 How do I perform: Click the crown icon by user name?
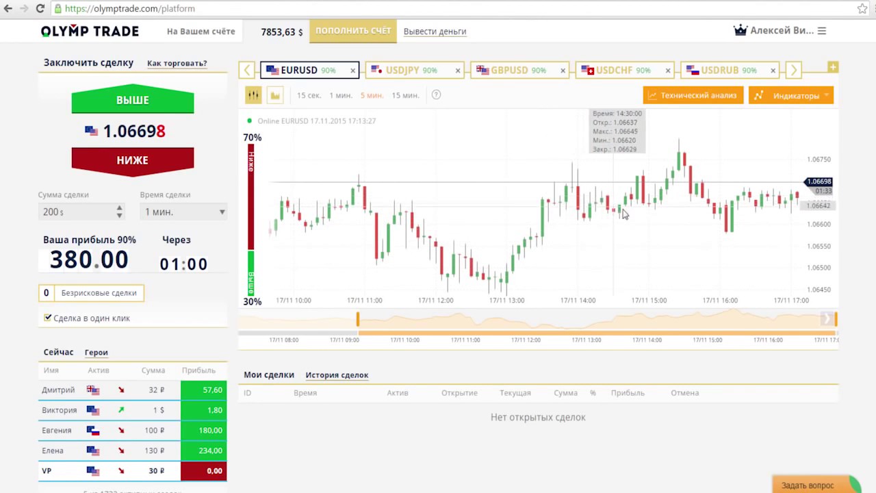point(740,30)
